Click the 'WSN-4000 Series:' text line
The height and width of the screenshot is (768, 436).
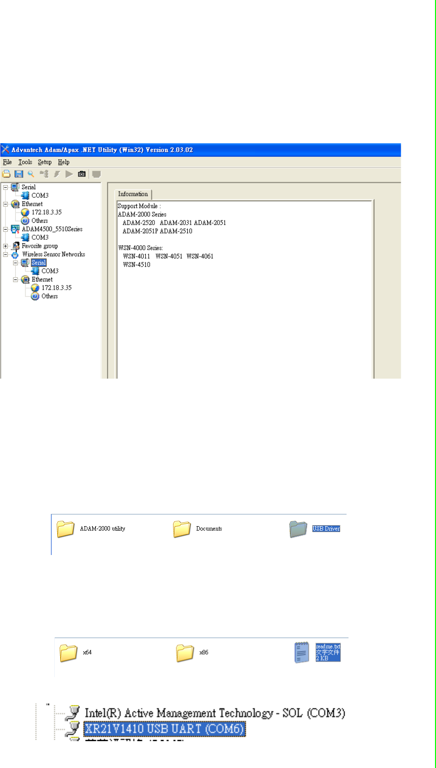140,248
